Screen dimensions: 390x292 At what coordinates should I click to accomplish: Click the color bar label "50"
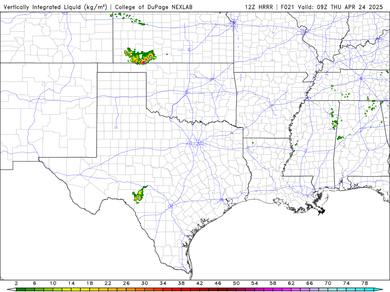[236, 283]
